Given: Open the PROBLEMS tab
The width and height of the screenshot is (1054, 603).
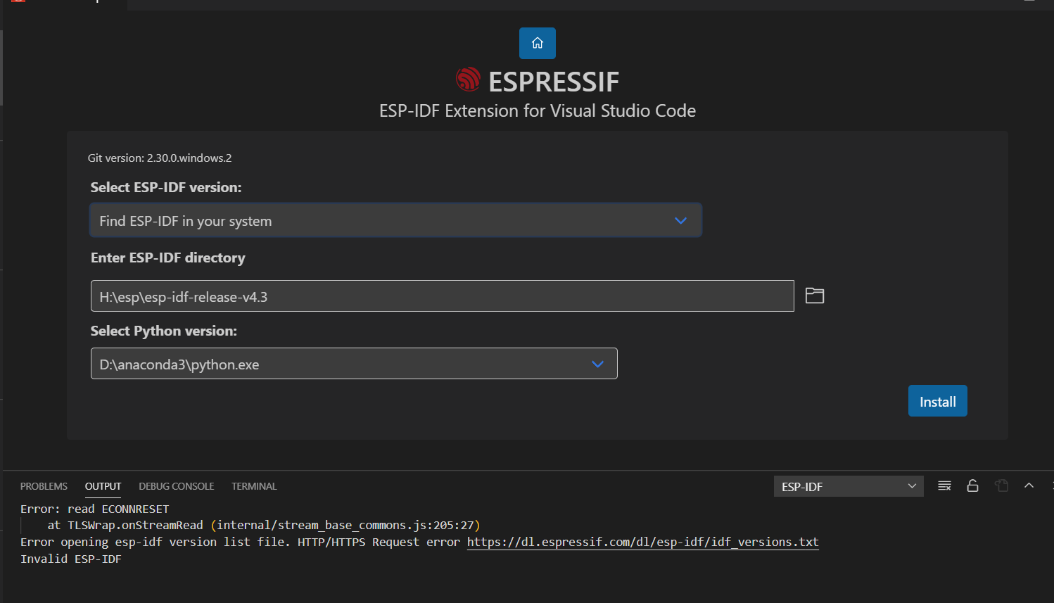Looking at the screenshot, I should (44, 485).
